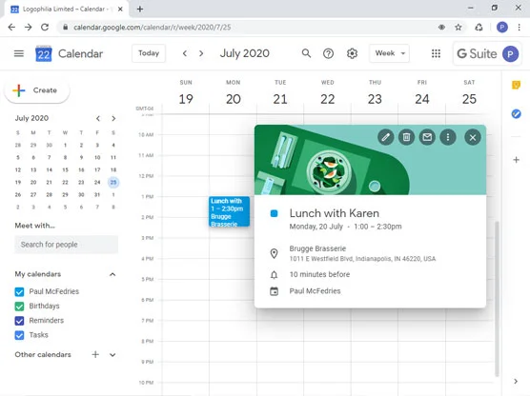Hide side panel chevron at bottom right

click(516, 381)
